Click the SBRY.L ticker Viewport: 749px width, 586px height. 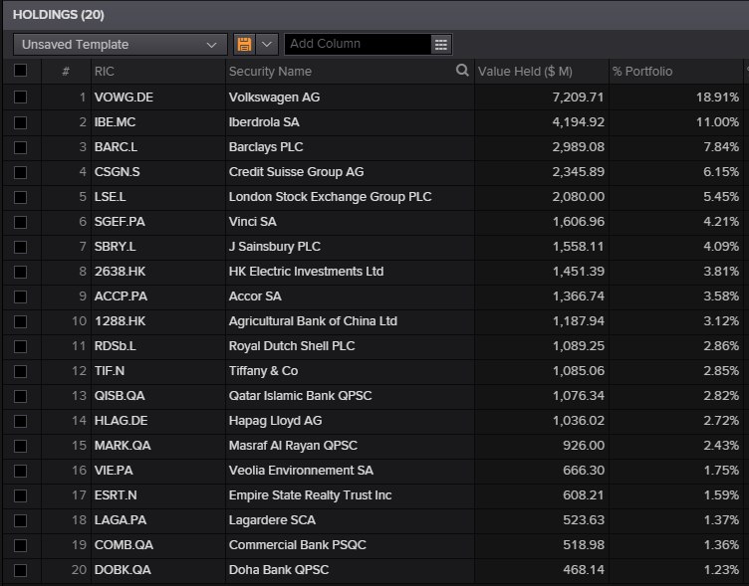point(116,246)
